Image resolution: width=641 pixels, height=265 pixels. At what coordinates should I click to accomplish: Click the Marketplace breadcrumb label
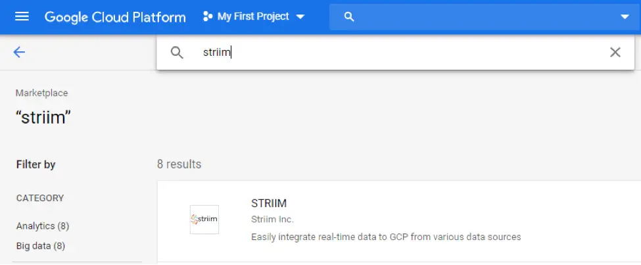click(41, 93)
